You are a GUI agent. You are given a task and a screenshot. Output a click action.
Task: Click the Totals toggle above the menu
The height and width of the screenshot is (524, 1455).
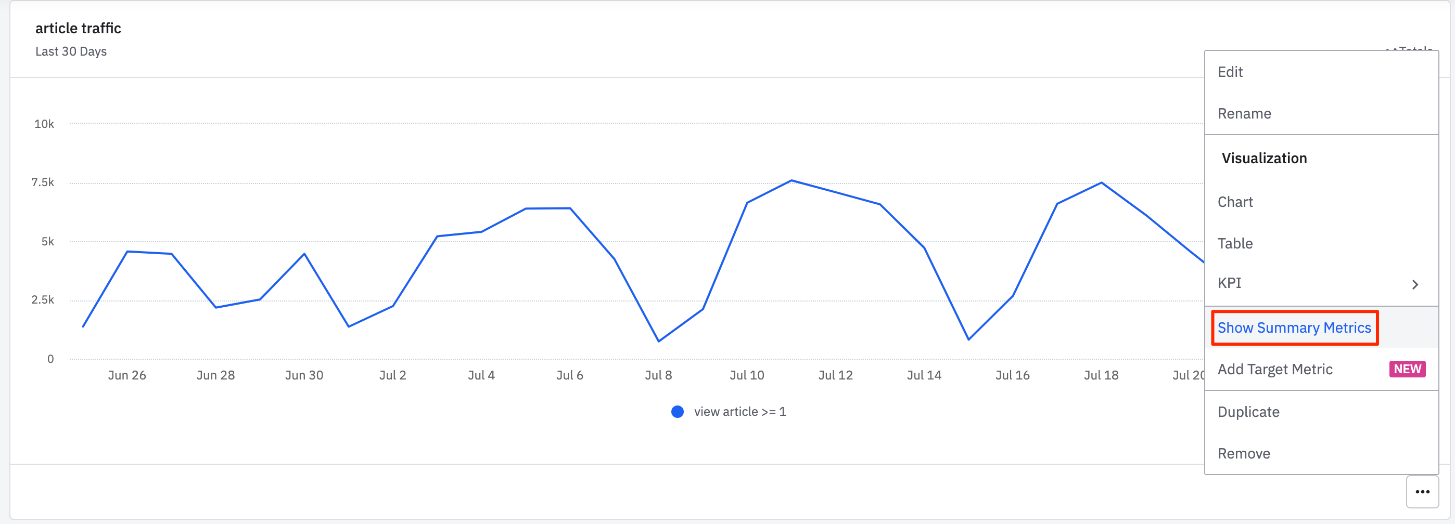(x=1409, y=50)
